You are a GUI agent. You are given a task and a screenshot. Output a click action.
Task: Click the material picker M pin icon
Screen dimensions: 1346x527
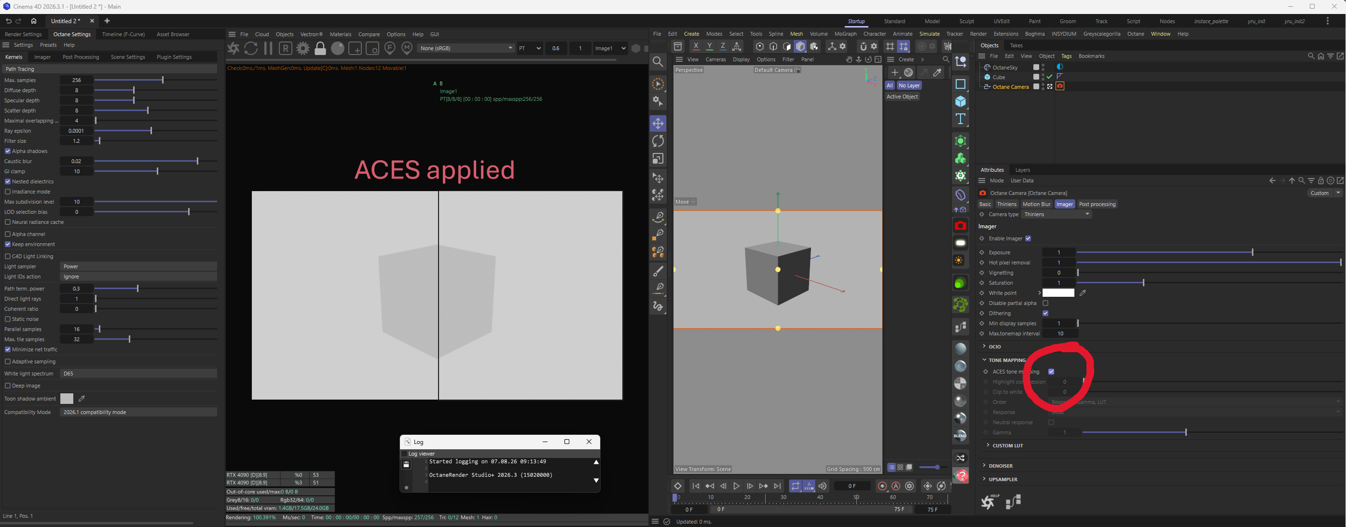(x=407, y=48)
